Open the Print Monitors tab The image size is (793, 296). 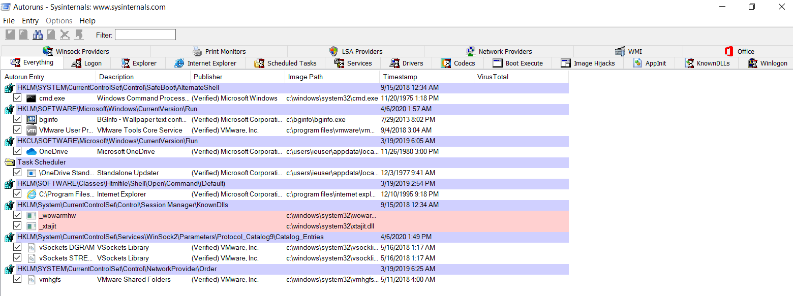pos(219,51)
